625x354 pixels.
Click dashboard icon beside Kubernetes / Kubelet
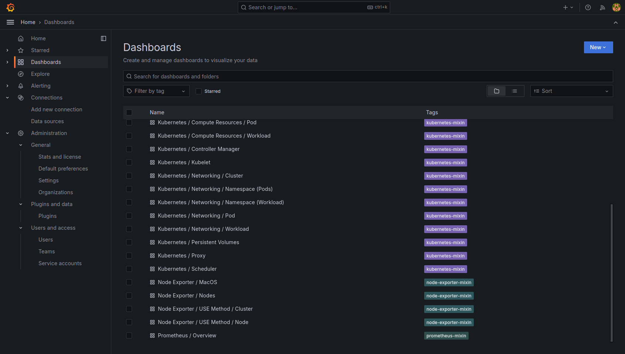pos(152,162)
